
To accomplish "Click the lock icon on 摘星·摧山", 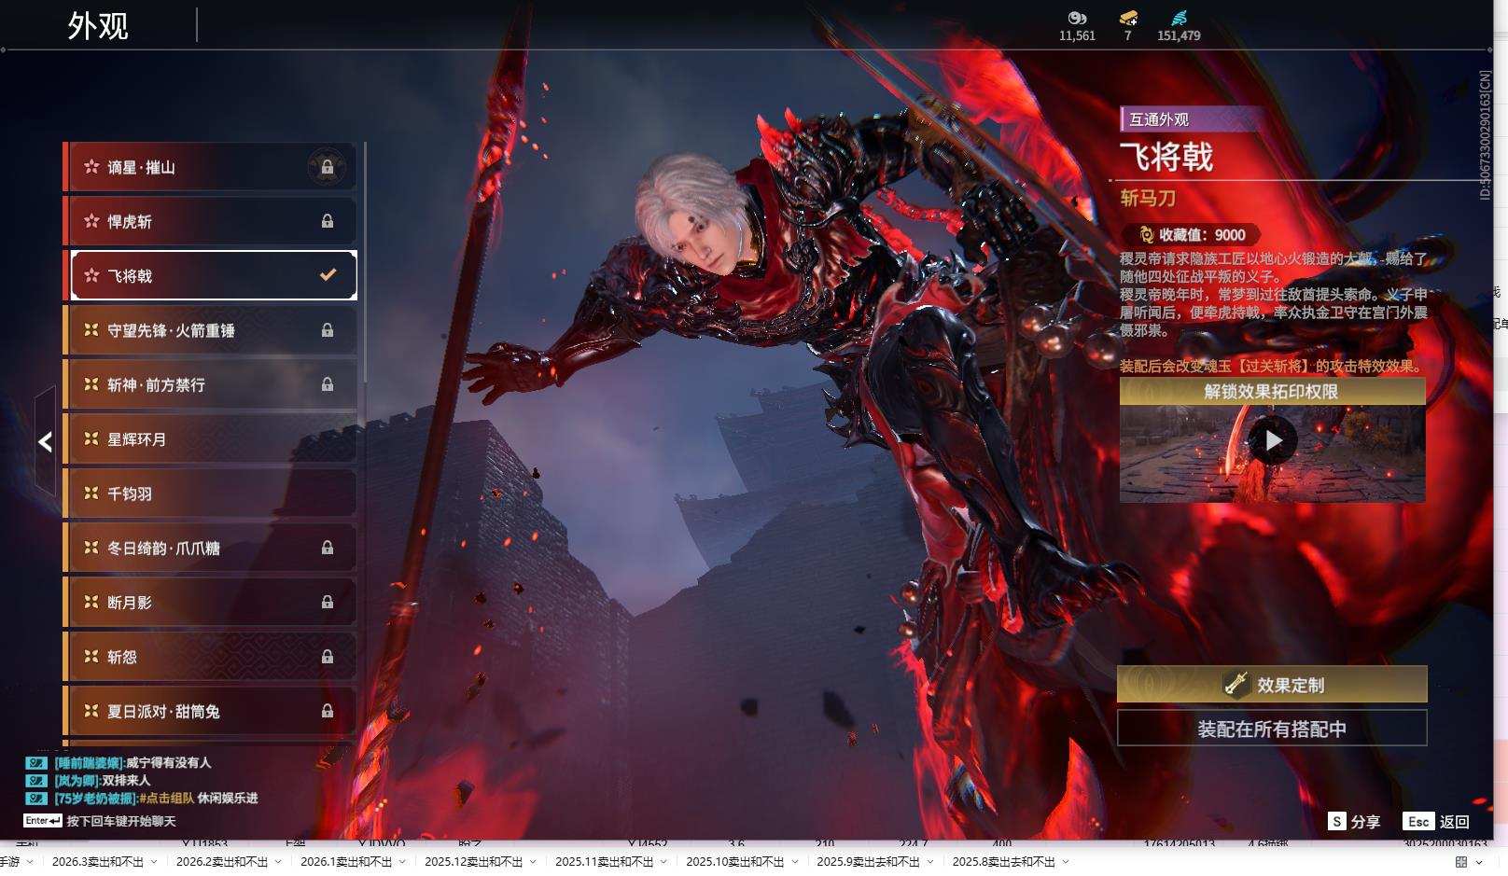I will (x=328, y=167).
